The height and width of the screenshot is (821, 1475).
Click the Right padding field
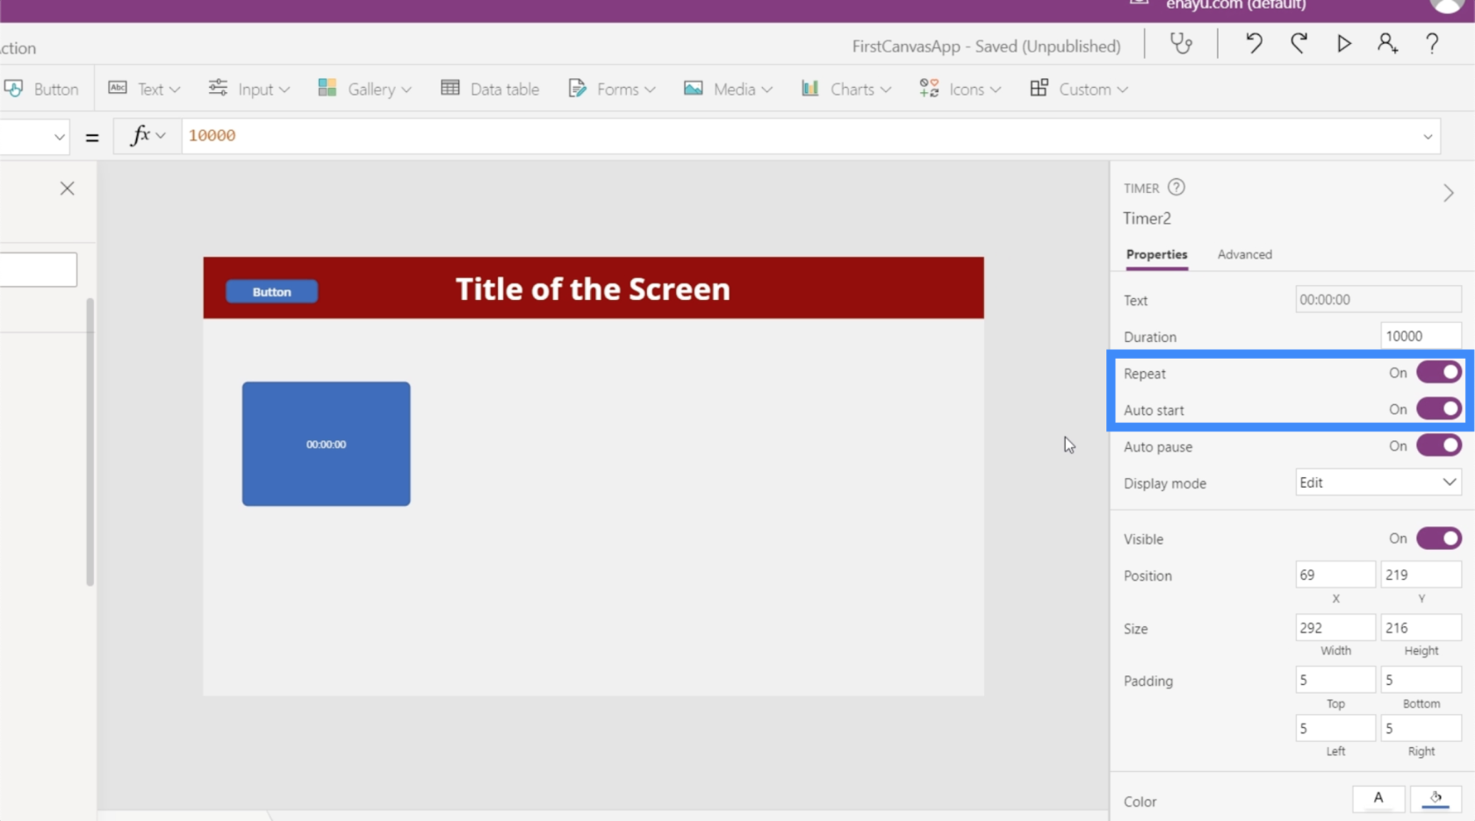[1421, 728]
